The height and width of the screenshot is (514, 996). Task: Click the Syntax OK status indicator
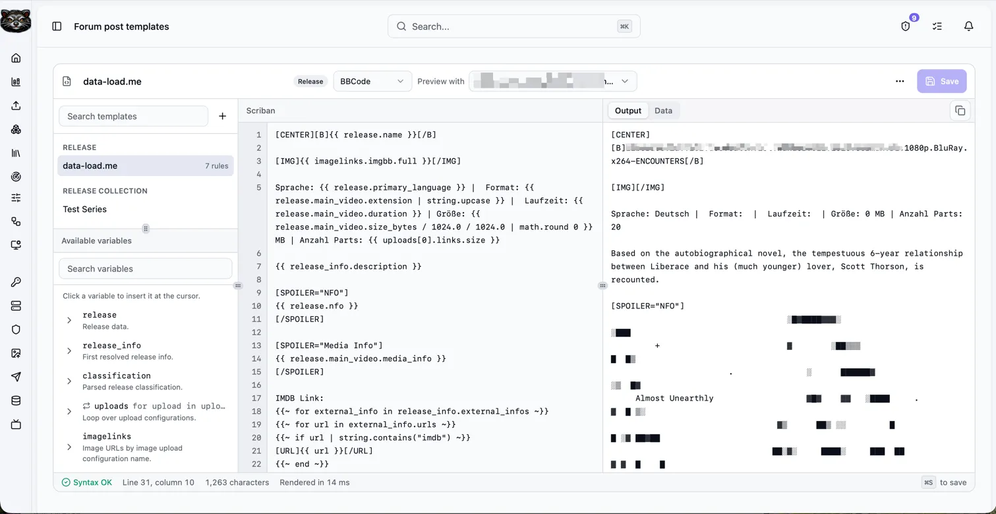[x=87, y=482]
